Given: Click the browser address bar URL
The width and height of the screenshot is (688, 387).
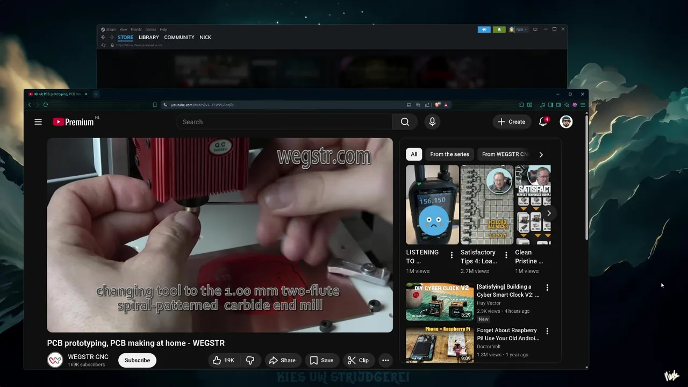Looking at the screenshot, I should click(202, 105).
